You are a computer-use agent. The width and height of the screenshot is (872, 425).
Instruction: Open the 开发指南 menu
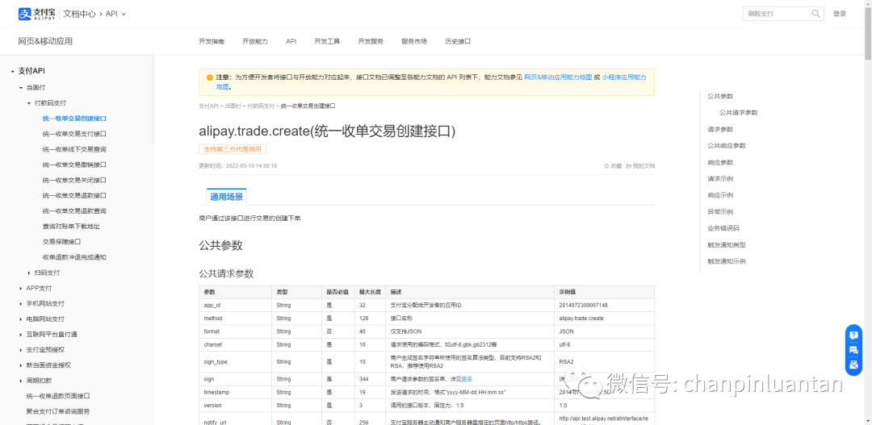(212, 42)
